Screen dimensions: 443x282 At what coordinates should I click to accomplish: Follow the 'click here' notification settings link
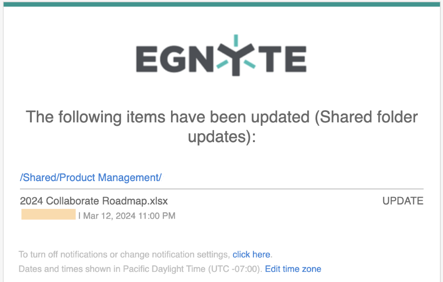(x=252, y=255)
